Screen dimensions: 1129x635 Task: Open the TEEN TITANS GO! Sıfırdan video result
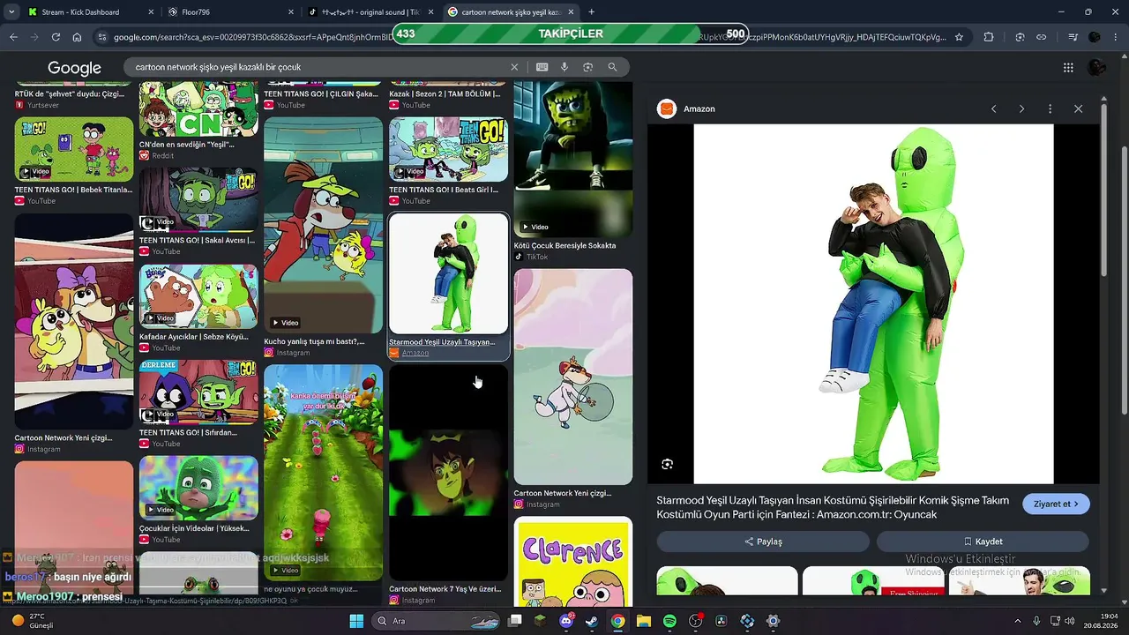[198, 392]
